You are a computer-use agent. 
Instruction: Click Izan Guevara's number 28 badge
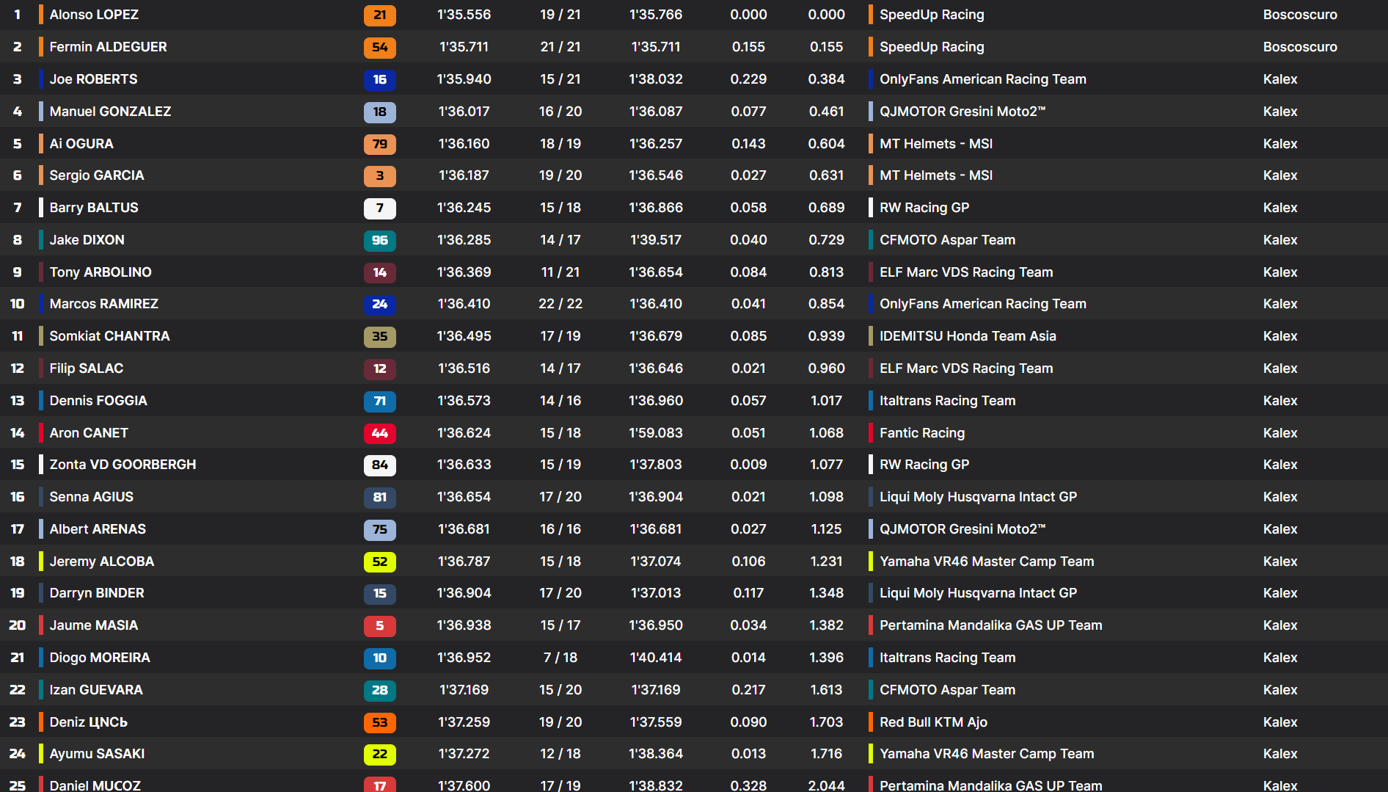coord(379,690)
